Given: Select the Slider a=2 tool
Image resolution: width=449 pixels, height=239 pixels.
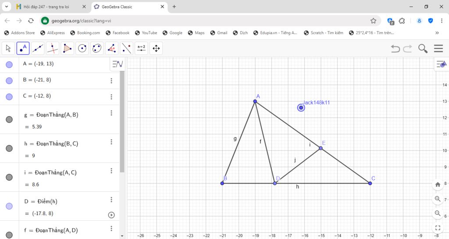Looking at the screenshot, I should click(x=142, y=48).
